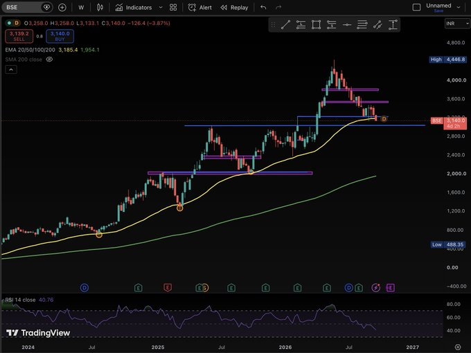471x353 pixels.
Task: Select the SMA 200 close legend label
Action: point(24,60)
